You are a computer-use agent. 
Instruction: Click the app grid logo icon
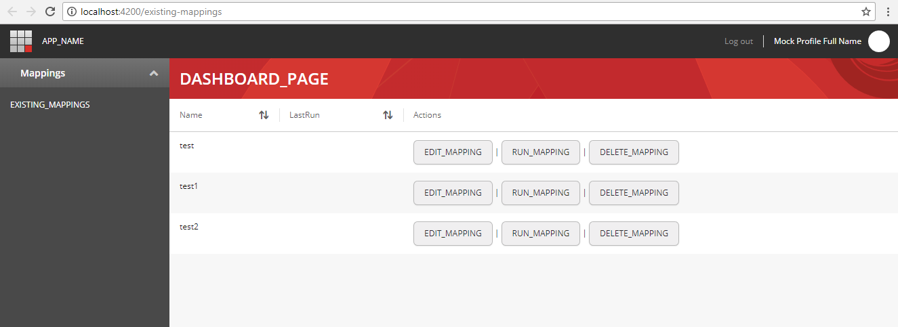click(x=21, y=41)
